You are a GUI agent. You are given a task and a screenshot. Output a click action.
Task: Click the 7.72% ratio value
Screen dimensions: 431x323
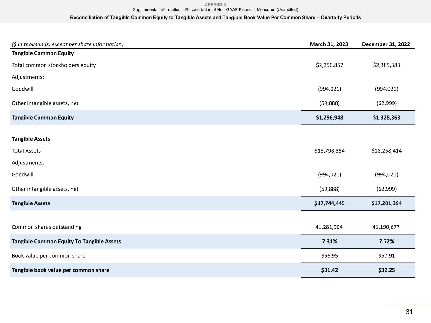[x=386, y=242]
